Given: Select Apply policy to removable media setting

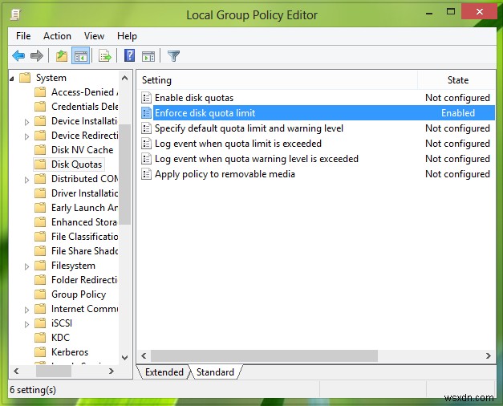Looking at the screenshot, I should [225, 174].
